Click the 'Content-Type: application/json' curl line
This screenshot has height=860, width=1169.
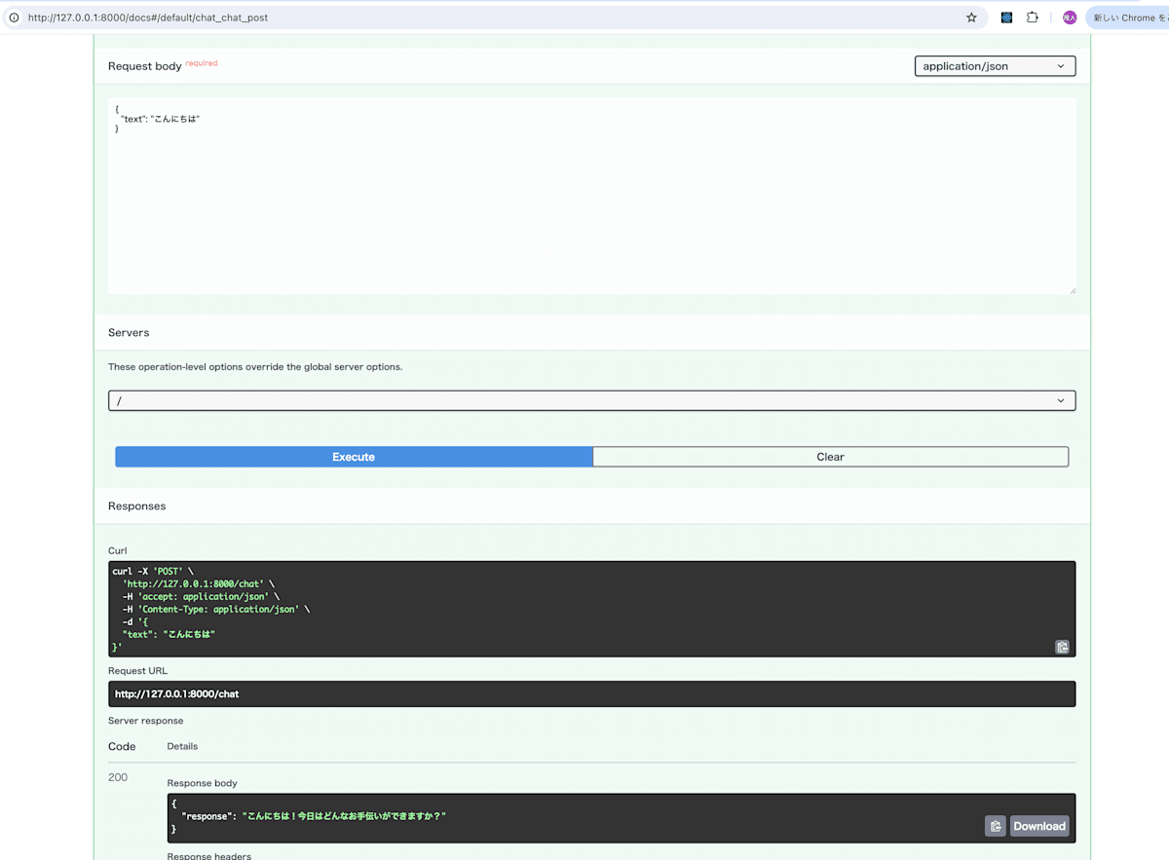tap(216, 610)
